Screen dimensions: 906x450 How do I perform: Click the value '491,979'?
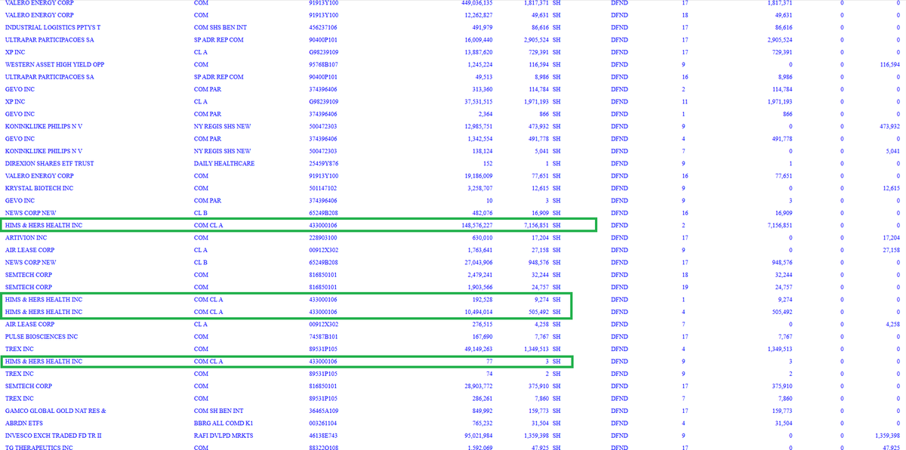482,27
